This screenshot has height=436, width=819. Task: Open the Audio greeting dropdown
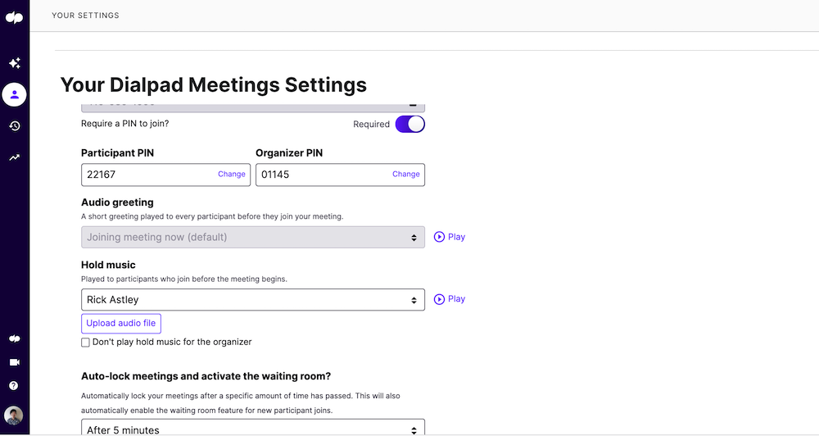pos(253,238)
